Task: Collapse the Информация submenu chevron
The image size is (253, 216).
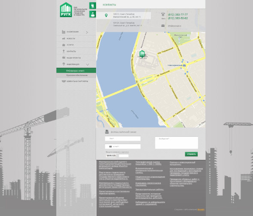Action: coord(87,65)
